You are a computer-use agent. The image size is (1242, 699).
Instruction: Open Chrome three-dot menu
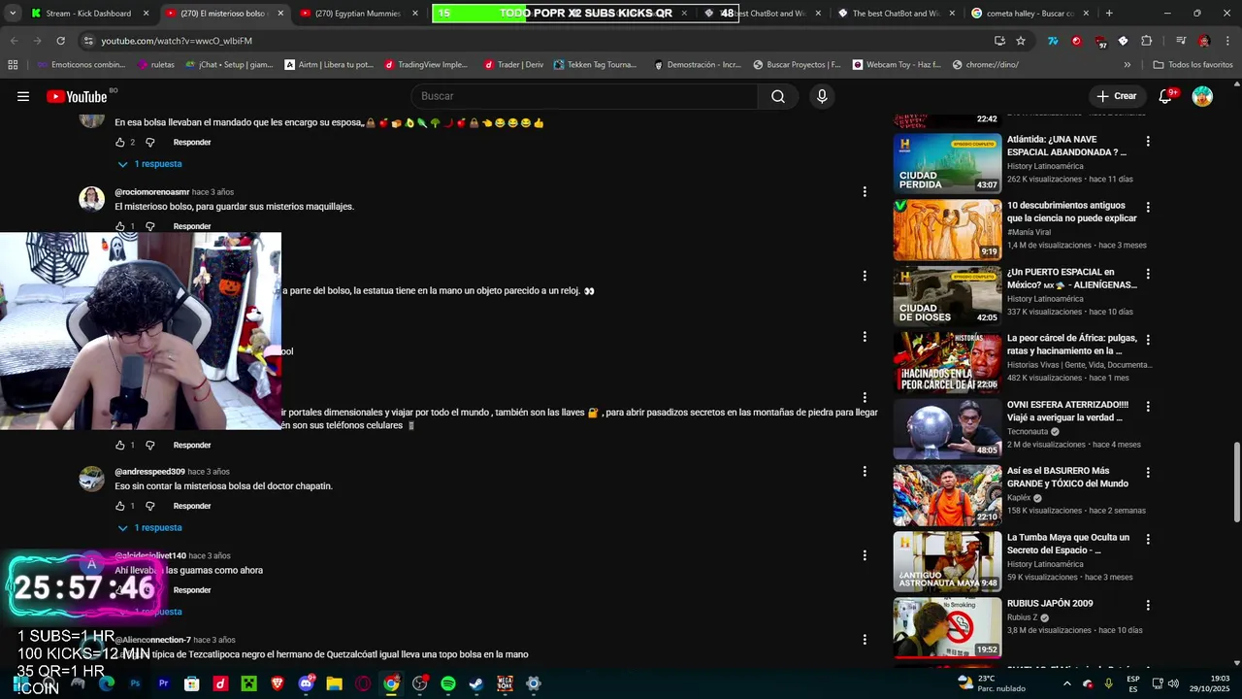pos(1226,41)
